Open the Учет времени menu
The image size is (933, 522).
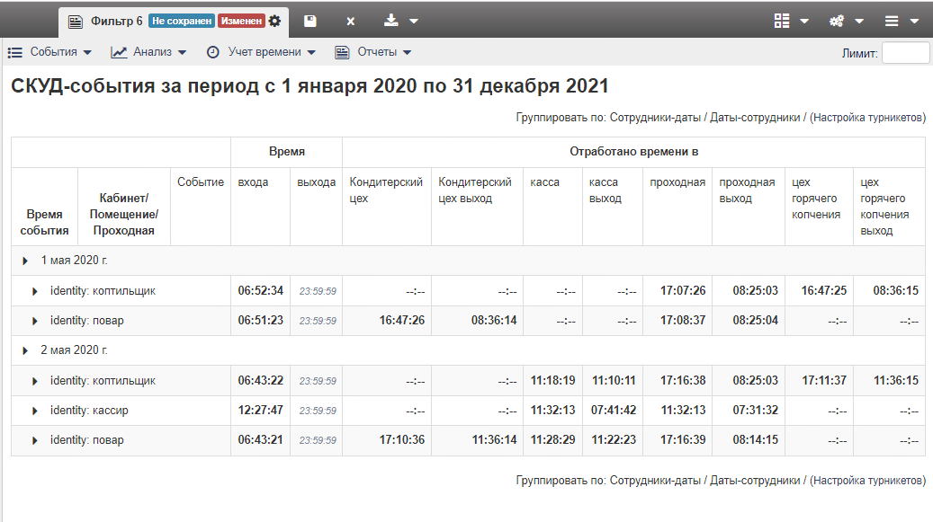pyautogui.click(x=262, y=52)
